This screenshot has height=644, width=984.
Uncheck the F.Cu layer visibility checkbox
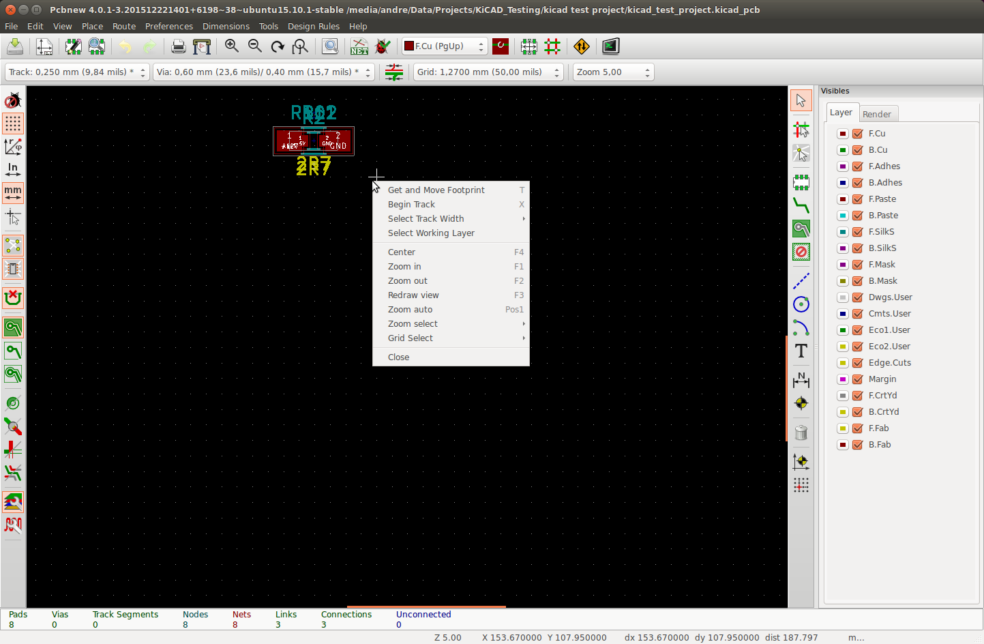(858, 134)
